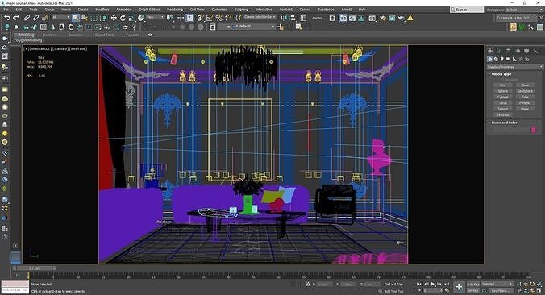Image resolution: width=545 pixels, height=295 pixels.
Task: Open the File menu
Action: click(6, 10)
